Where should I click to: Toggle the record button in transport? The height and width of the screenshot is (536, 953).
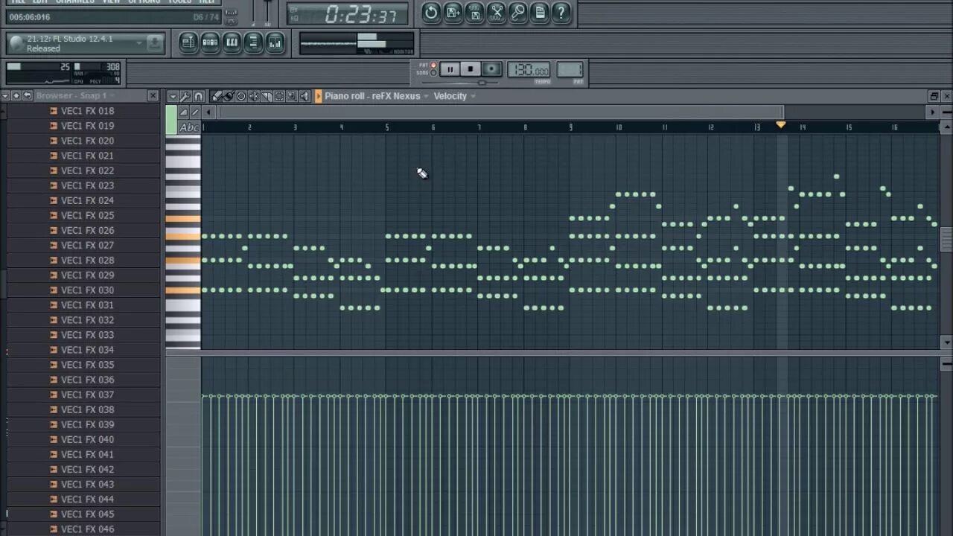[x=491, y=69]
